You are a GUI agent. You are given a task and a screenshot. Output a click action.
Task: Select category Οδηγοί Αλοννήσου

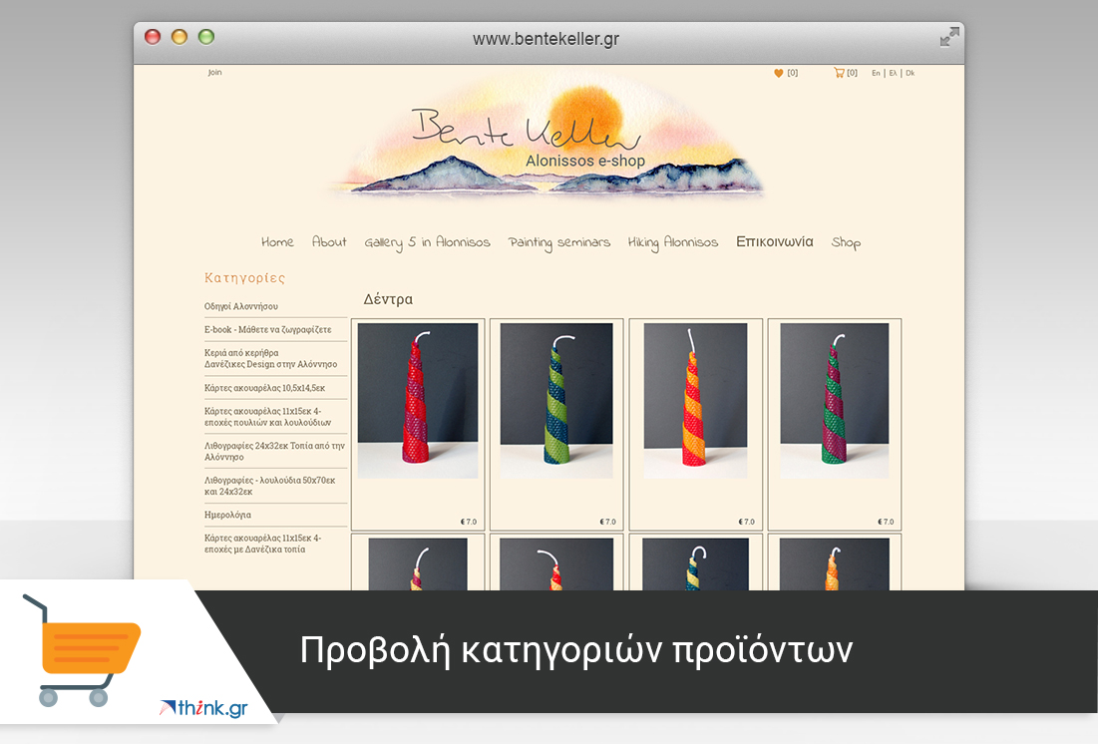click(241, 306)
